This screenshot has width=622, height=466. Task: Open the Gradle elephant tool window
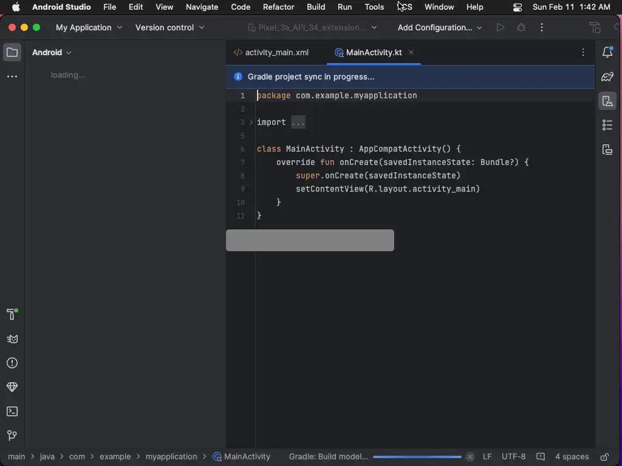pyautogui.click(x=607, y=76)
